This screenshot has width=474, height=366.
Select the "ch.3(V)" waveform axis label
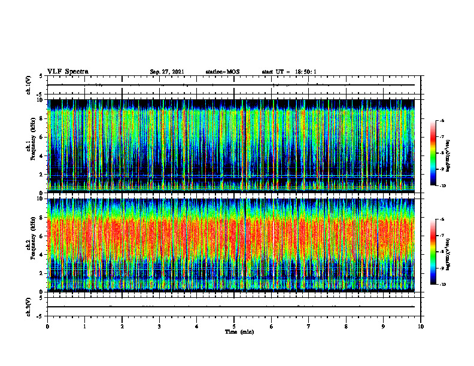29,307
